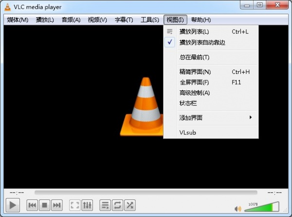Viewport: 292px width, 217px height.
Task: Enable 精简界面(N) minimal interface
Action: click(211, 72)
